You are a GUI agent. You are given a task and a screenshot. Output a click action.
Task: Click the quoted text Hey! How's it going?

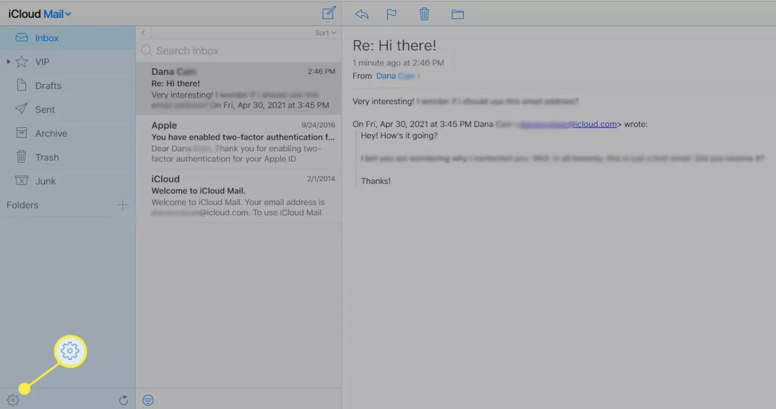pos(399,136)
